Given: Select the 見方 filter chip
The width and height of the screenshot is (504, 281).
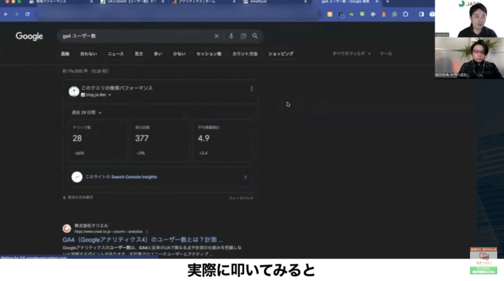Looking at the screenshot, I should [x=138, y=54].
